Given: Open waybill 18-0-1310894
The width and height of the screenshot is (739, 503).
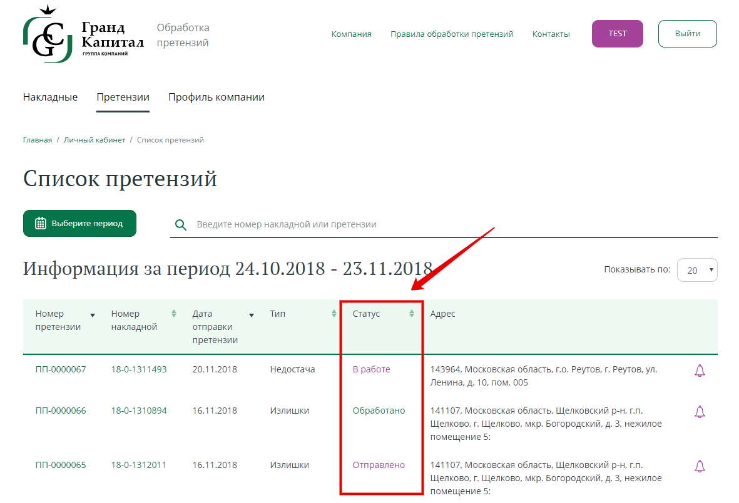Looking at the screenshot, I should 139,411.
